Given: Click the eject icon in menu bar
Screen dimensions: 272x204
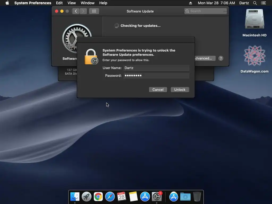Looking at the screenshot, I should click(x=190, y=3).
